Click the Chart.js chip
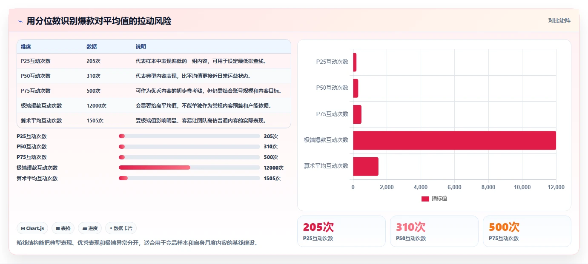The height and width of the screenshot is (264, 588). 33,228
